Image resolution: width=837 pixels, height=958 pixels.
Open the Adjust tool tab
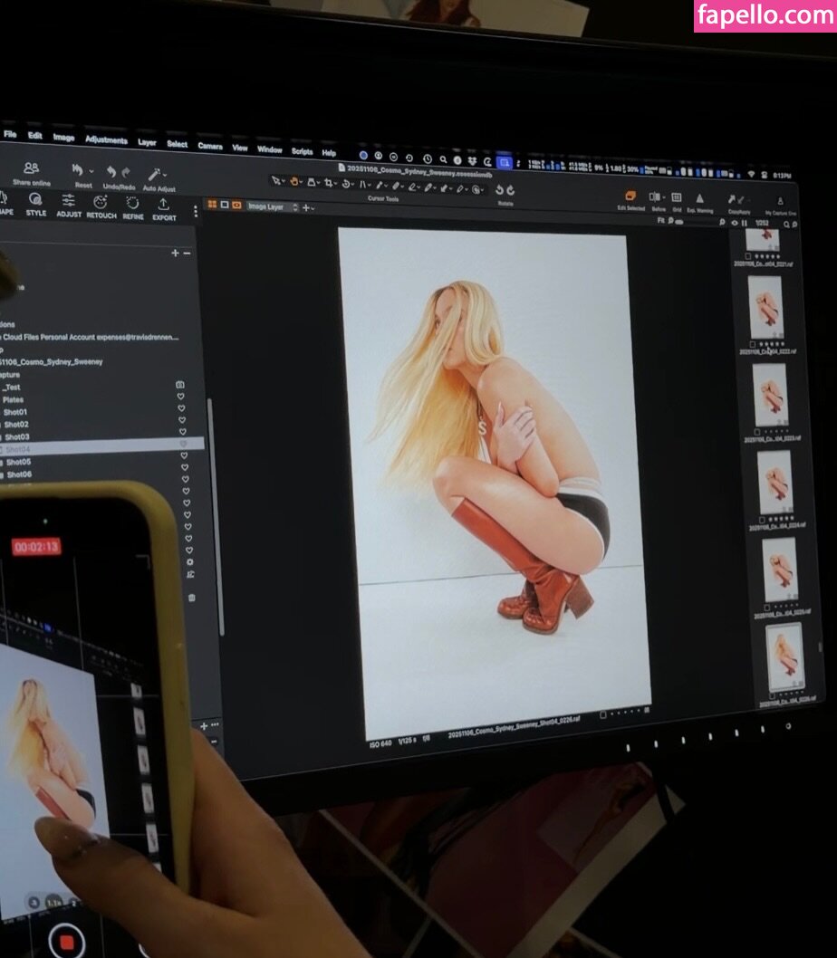pyautogui.click(x=69, y=205)
